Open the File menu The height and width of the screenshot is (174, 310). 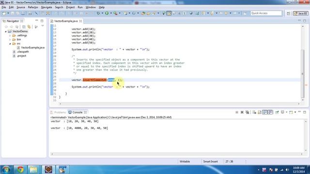point(4,7)
